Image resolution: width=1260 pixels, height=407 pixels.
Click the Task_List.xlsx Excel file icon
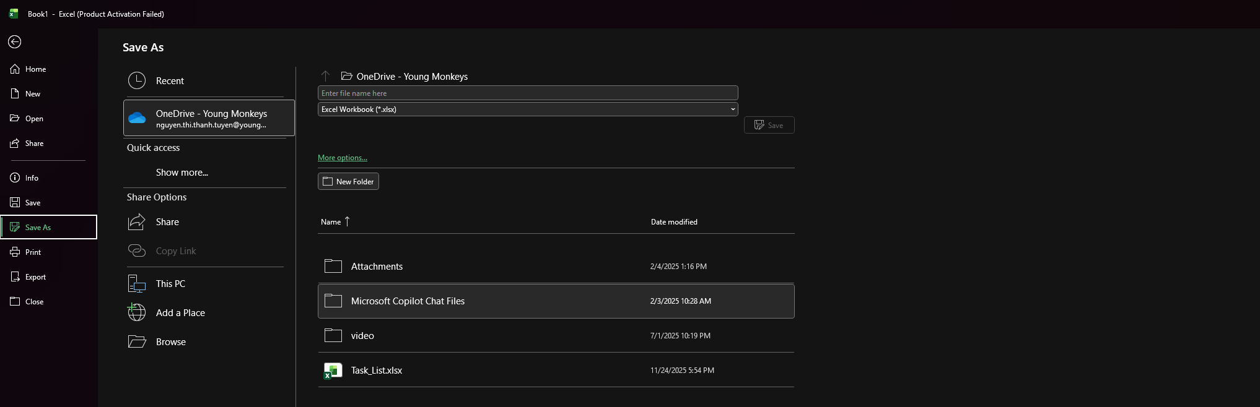tap(333, 371)
